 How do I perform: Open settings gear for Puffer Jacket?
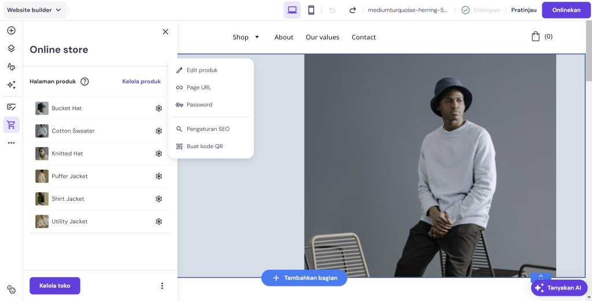pyautogui.click(x=158, y=176)
